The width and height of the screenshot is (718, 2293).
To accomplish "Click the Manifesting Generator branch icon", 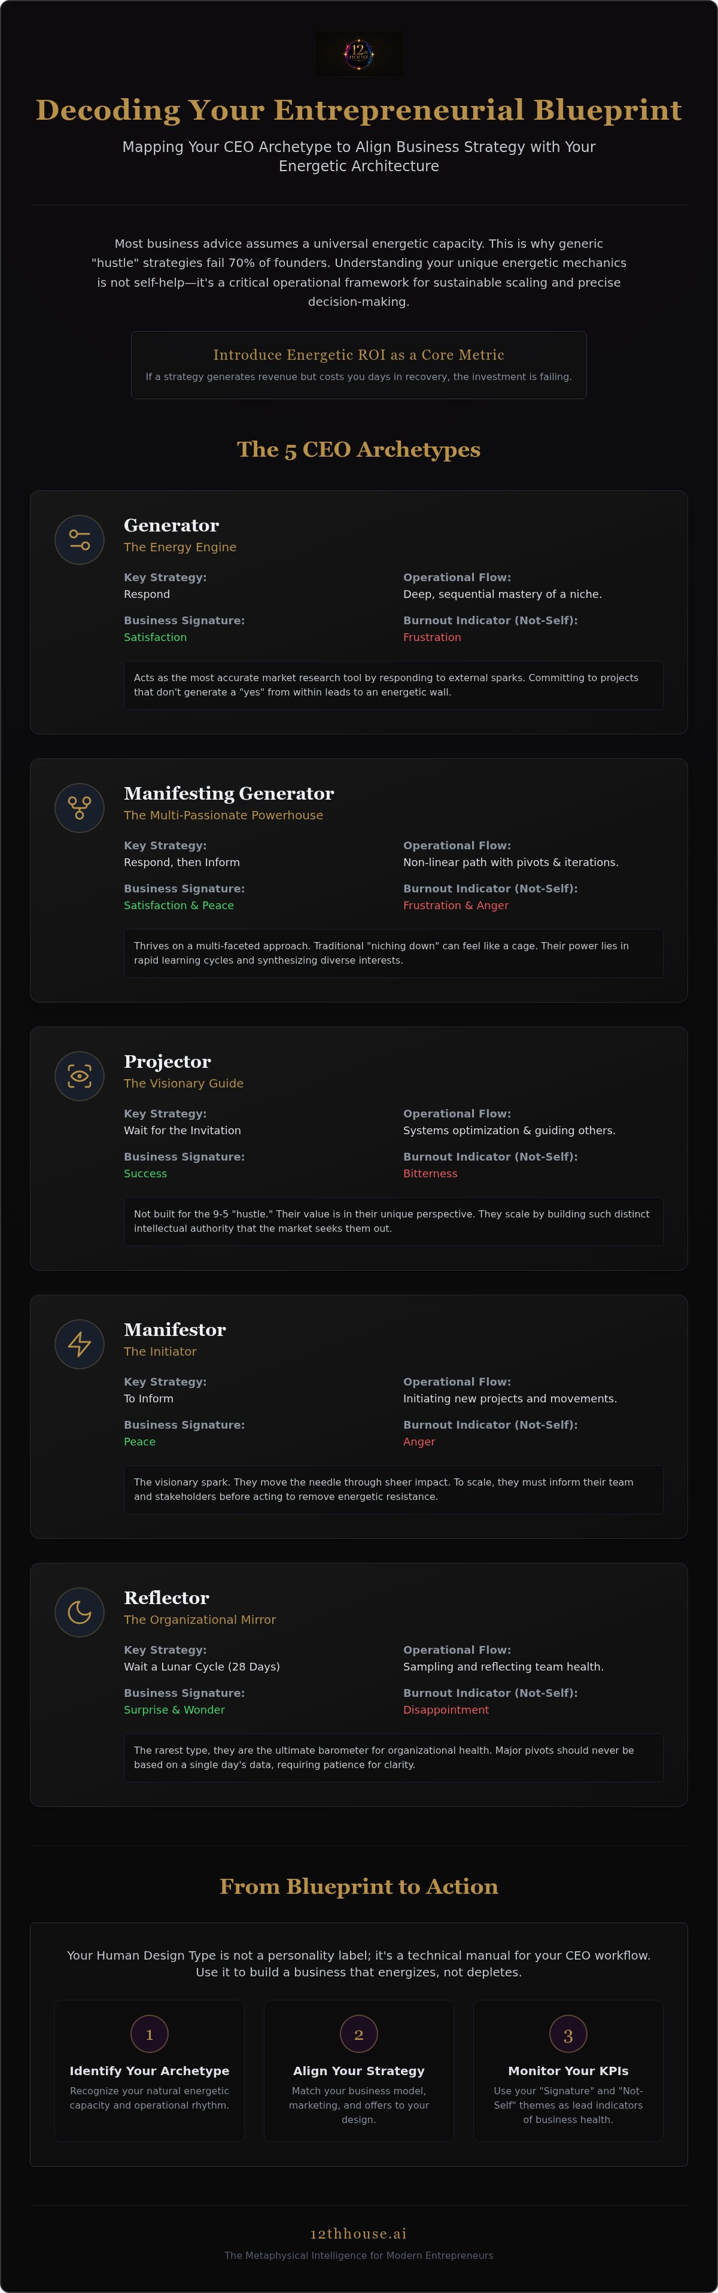I will pos(79,807).
